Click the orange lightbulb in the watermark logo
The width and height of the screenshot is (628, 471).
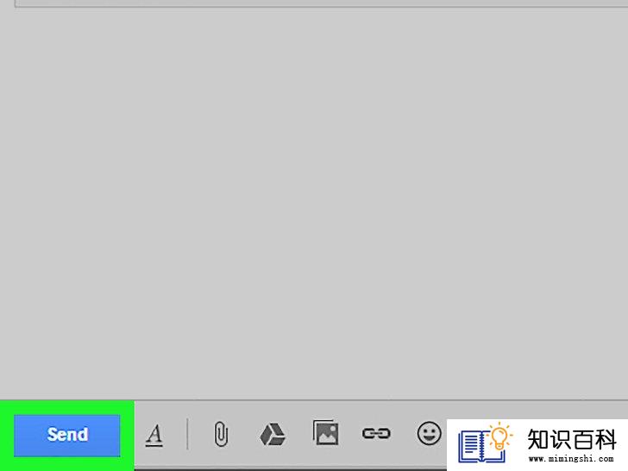point(499,436)
